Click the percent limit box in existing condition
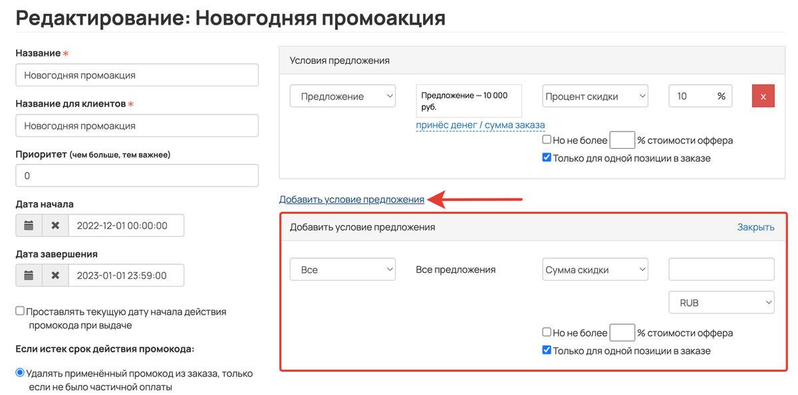798x395 pixels. [x=622, y=140]
